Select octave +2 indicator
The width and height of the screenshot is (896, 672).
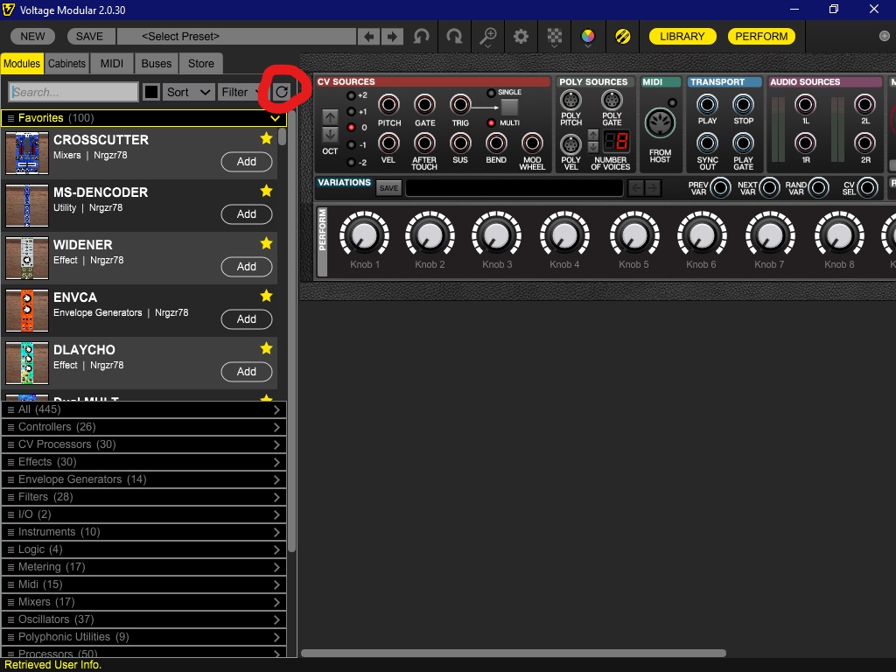(x=352, y=95)
